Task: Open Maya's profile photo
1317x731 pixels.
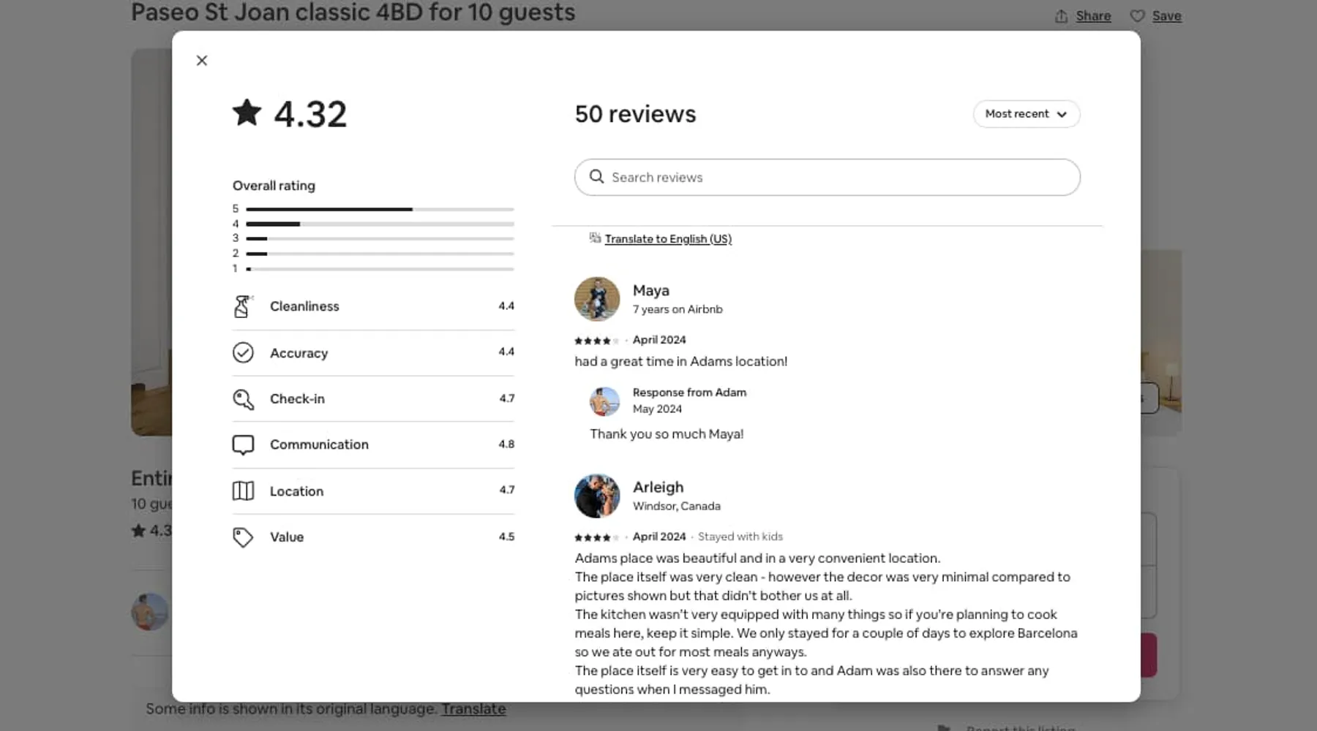Action: point(596,299)
